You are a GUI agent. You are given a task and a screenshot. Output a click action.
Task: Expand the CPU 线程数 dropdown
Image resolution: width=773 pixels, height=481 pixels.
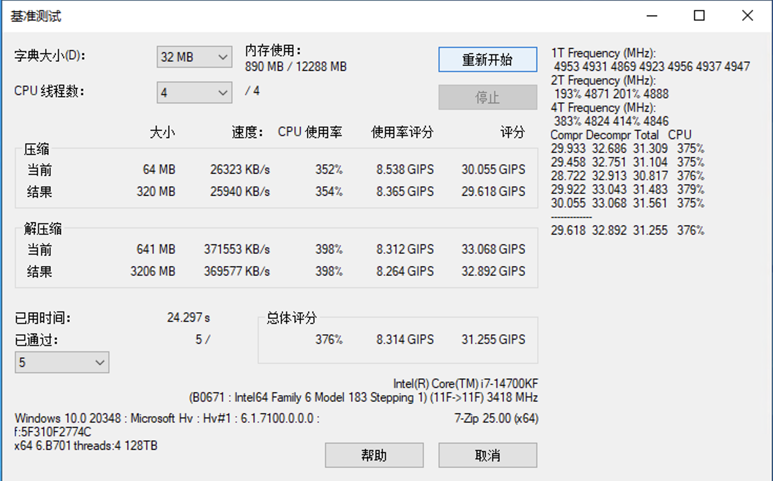[x=194, y=93]
